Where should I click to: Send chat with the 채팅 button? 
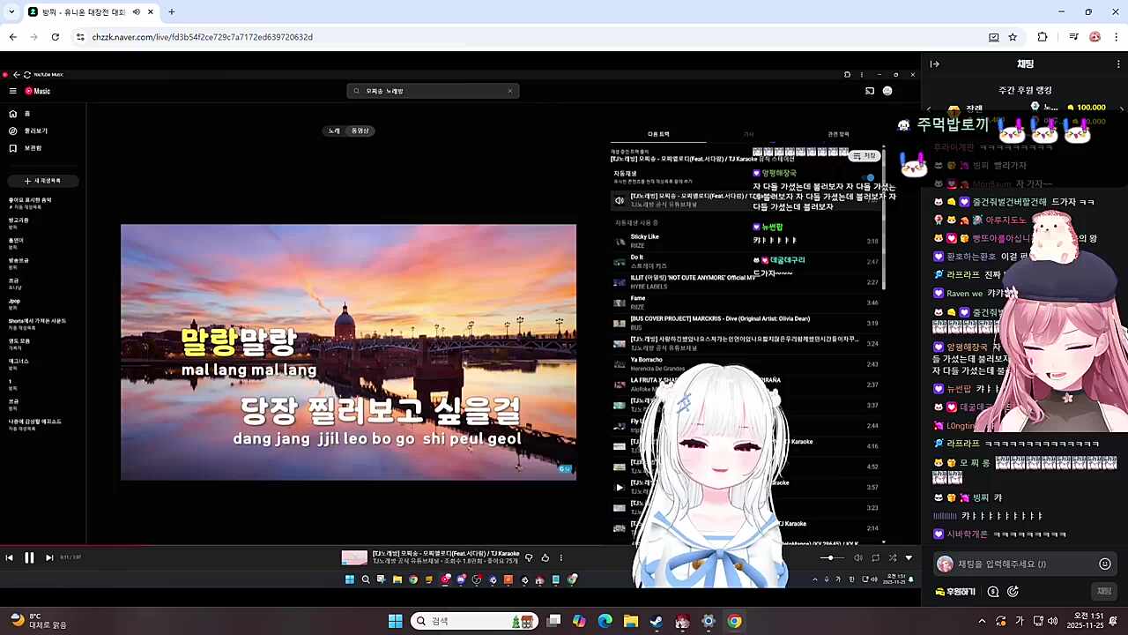point(1104,591)
